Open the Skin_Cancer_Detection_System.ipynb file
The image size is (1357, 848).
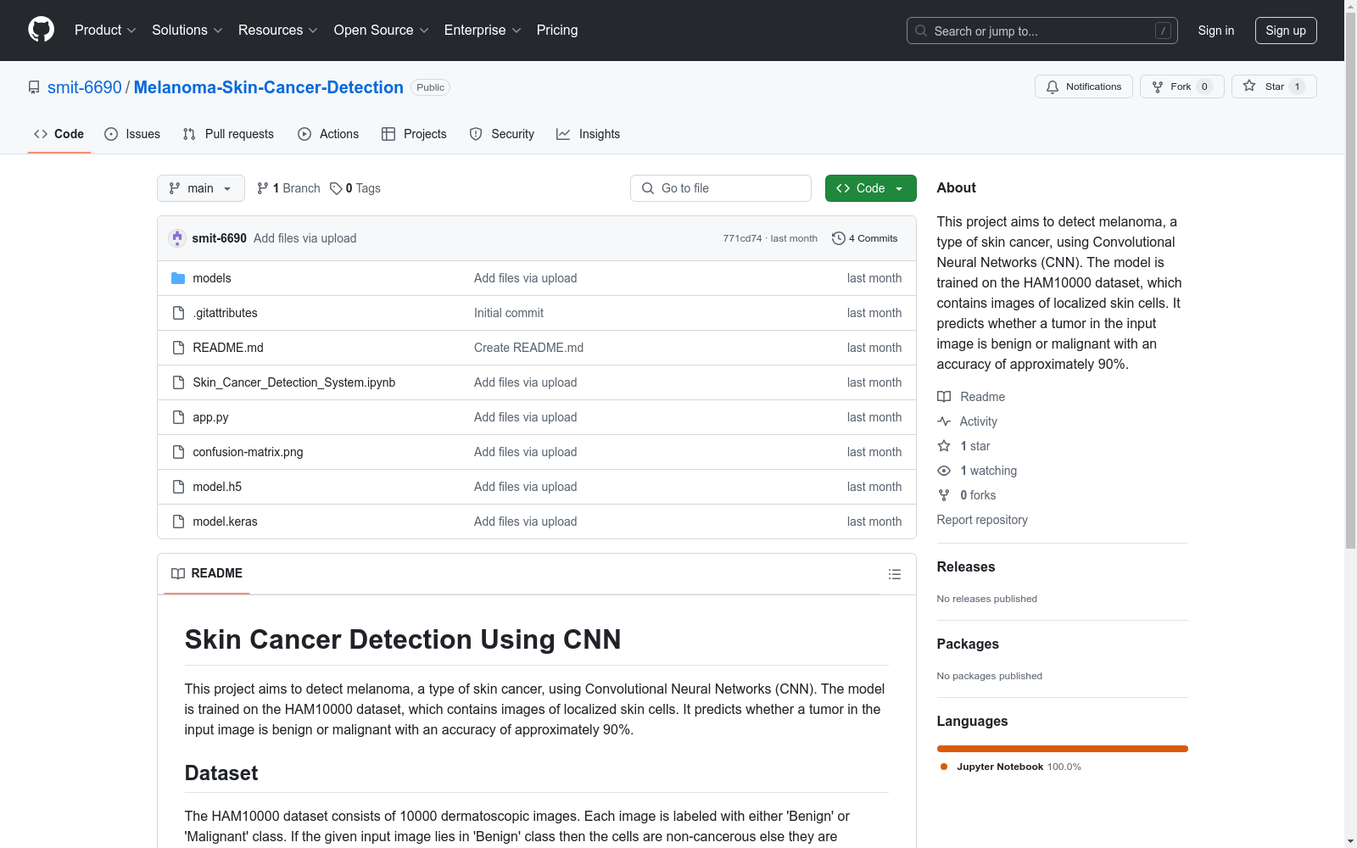click(294, 382)
